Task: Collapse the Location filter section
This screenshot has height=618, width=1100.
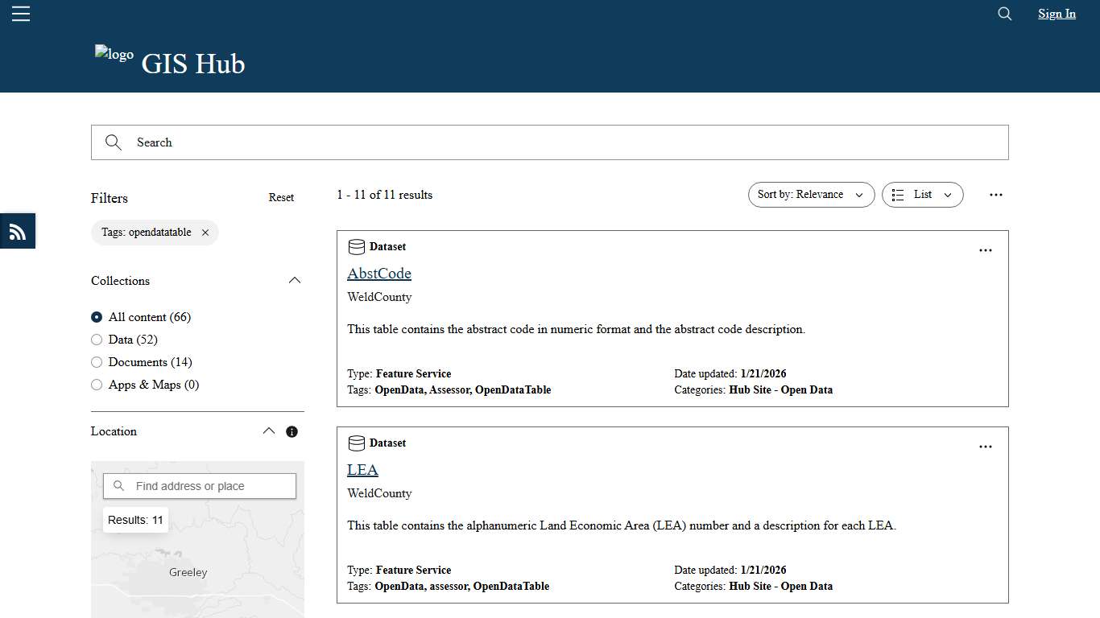Action: click(x=268, y=431)
